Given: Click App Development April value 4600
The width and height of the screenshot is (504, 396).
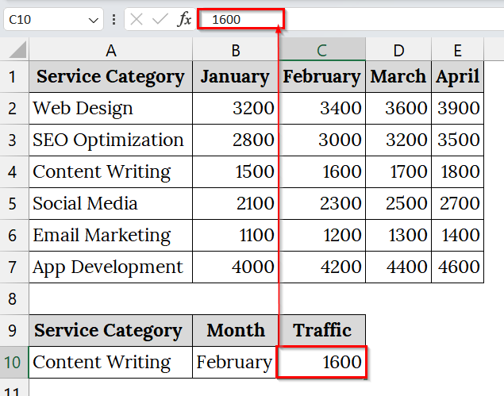Looking at the screenshot, I should [x=457, y=267].
